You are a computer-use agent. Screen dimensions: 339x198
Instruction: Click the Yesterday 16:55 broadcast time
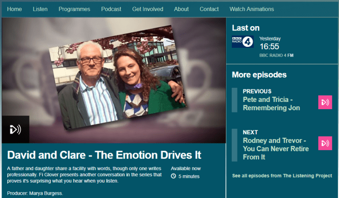pos(270,46)
